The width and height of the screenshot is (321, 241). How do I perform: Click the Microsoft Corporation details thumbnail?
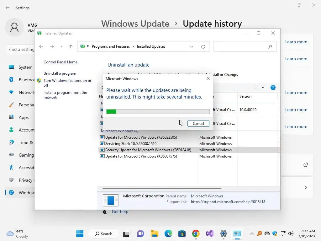111,200
